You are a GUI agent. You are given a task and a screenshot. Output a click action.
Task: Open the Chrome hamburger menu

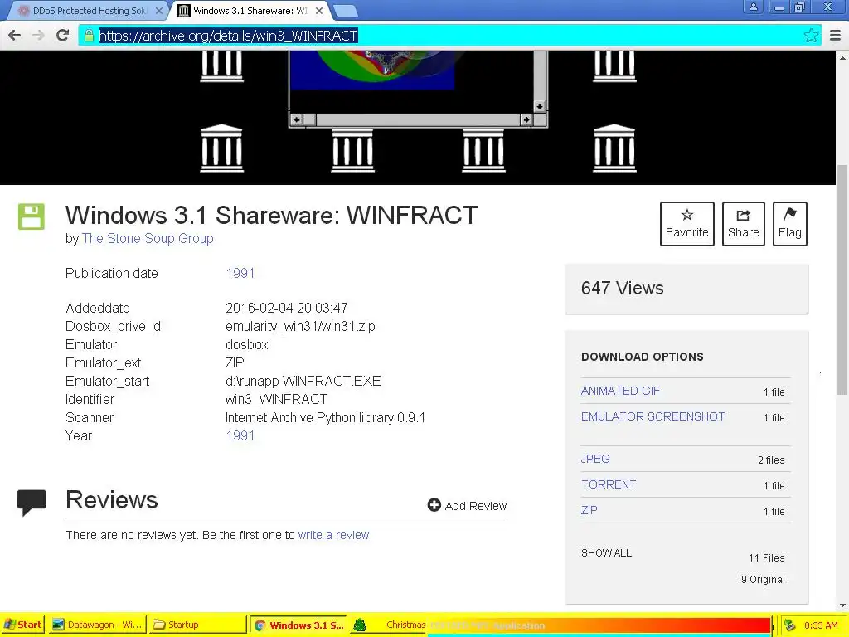coord(836,36)
